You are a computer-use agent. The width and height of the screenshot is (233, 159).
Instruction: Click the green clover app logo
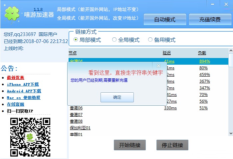(x=12, y=15)
